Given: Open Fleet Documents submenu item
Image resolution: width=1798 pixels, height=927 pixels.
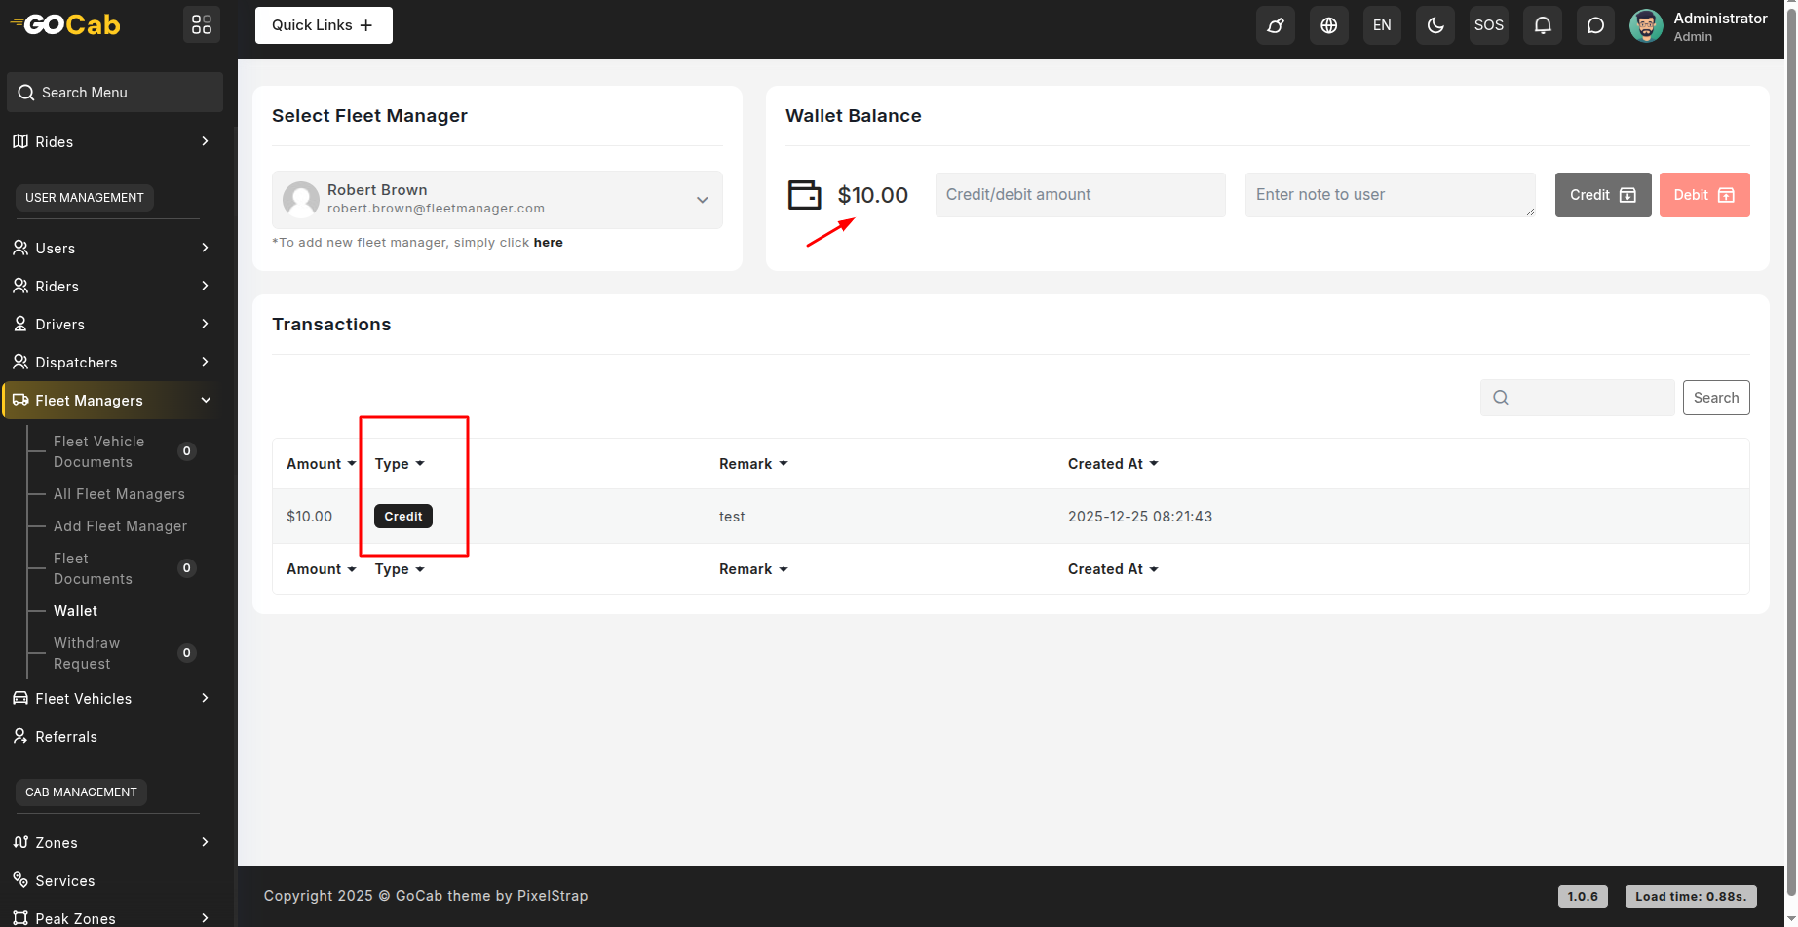Looking at the screenshot, I should [93, 568].
